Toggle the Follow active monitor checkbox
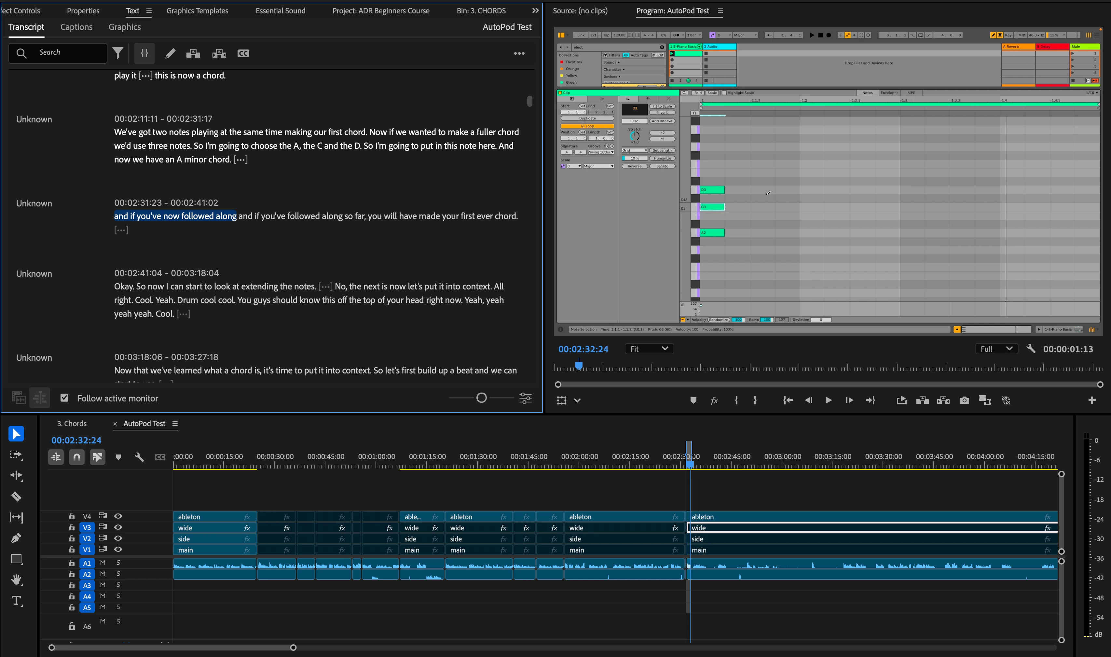Viewport: 1111px width, 657px height. pyautogui.click(x=65, y=398)
